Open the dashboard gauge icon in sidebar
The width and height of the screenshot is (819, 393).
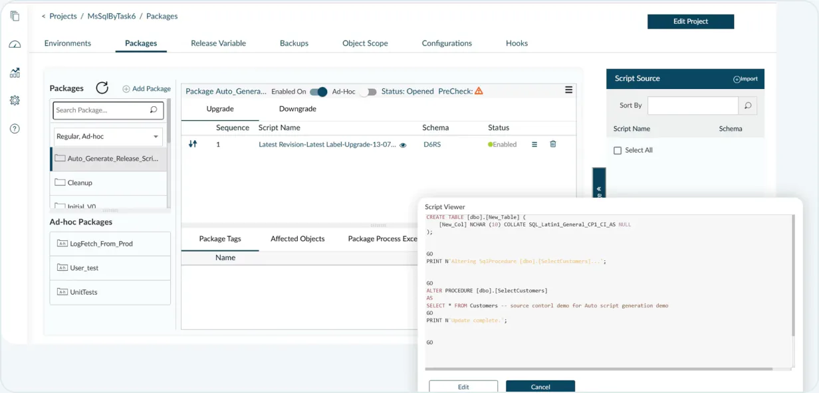pos(15,44)
